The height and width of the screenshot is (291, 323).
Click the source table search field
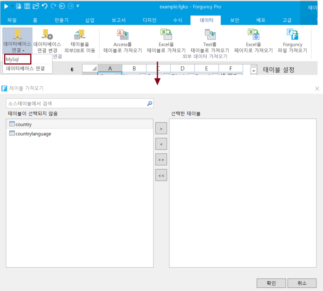tap(77, 103)
